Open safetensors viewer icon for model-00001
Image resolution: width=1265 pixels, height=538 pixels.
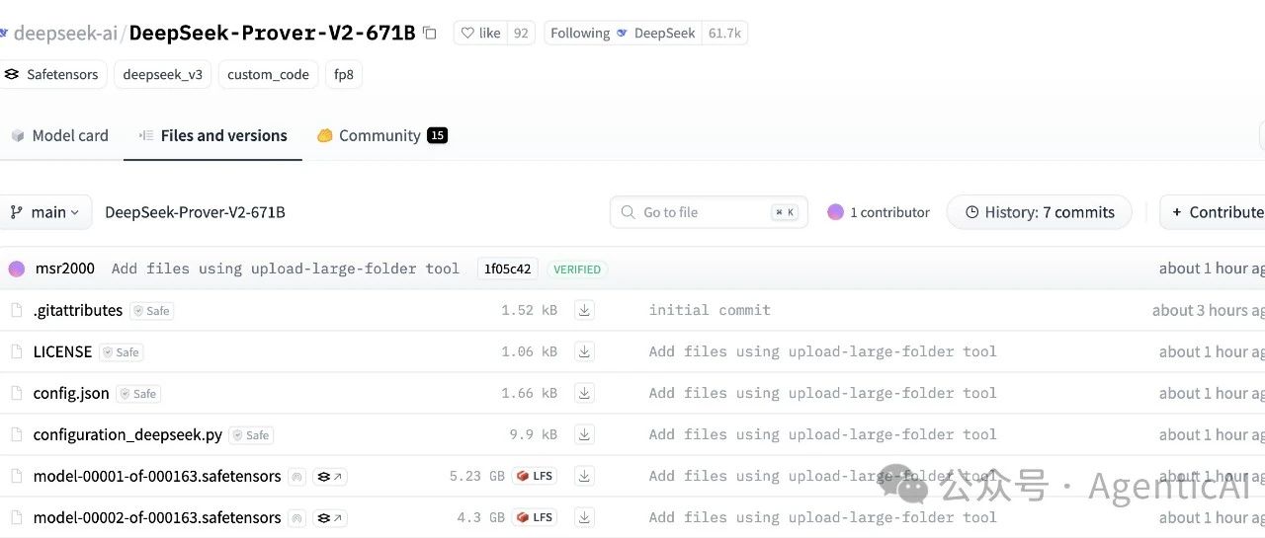(330, 477)
